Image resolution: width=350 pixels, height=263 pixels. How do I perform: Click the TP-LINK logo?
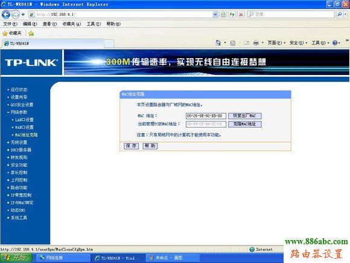[31, 63]
